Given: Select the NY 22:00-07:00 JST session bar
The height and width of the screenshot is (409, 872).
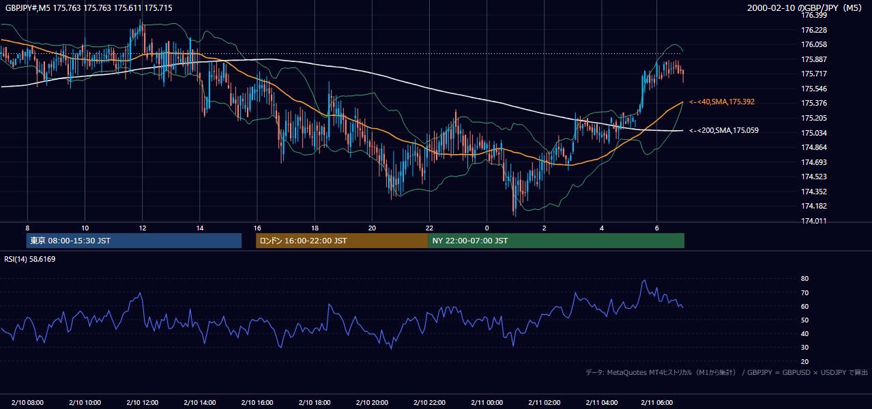Looking at the screenshot, I should [556, 241].
